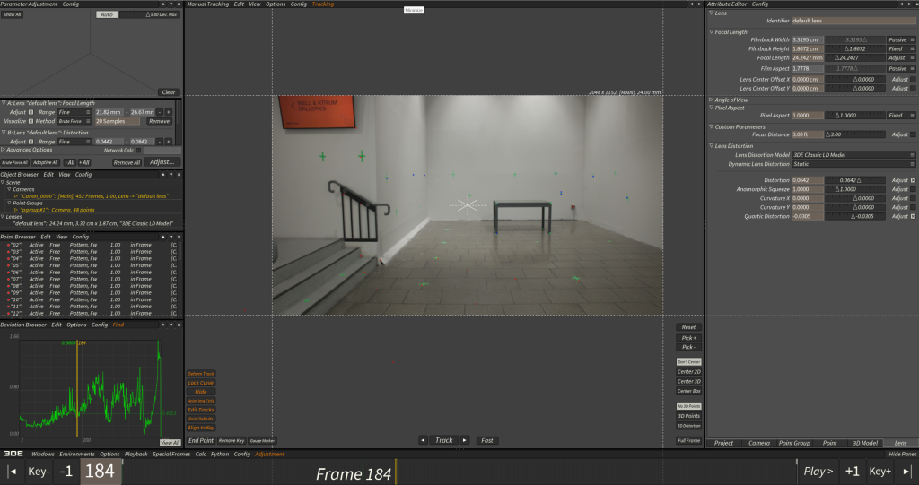
Task: Open the Brute Force method dropdown
Action: click(74, 121)
